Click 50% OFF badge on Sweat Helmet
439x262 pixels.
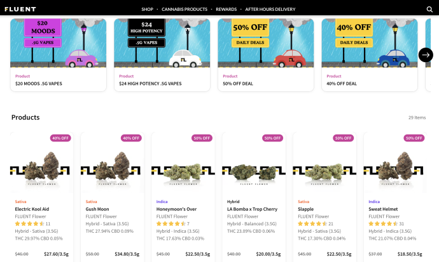point(414,138)
